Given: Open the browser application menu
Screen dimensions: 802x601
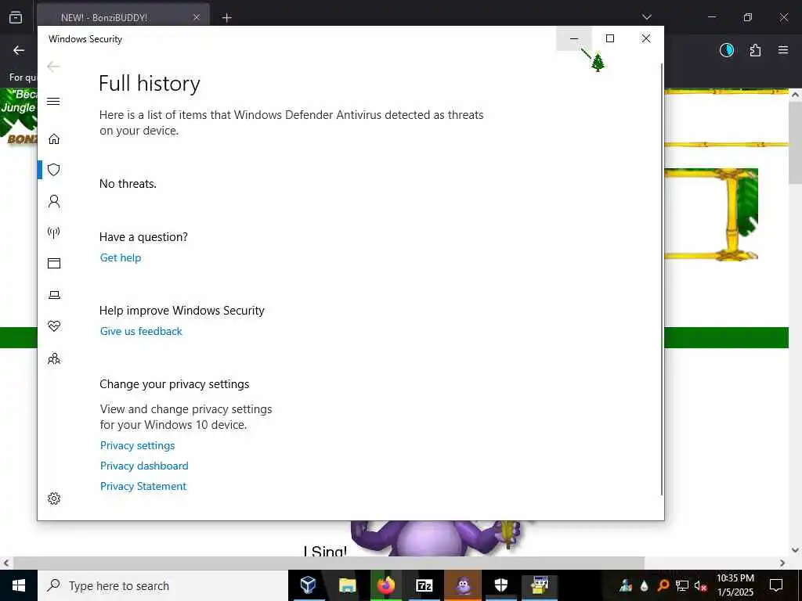Looking at the screenshot, I should click(x=783, y=50).
